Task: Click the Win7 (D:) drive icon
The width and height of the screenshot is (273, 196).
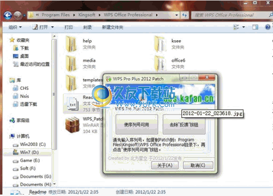Action: tap(16, 152)
